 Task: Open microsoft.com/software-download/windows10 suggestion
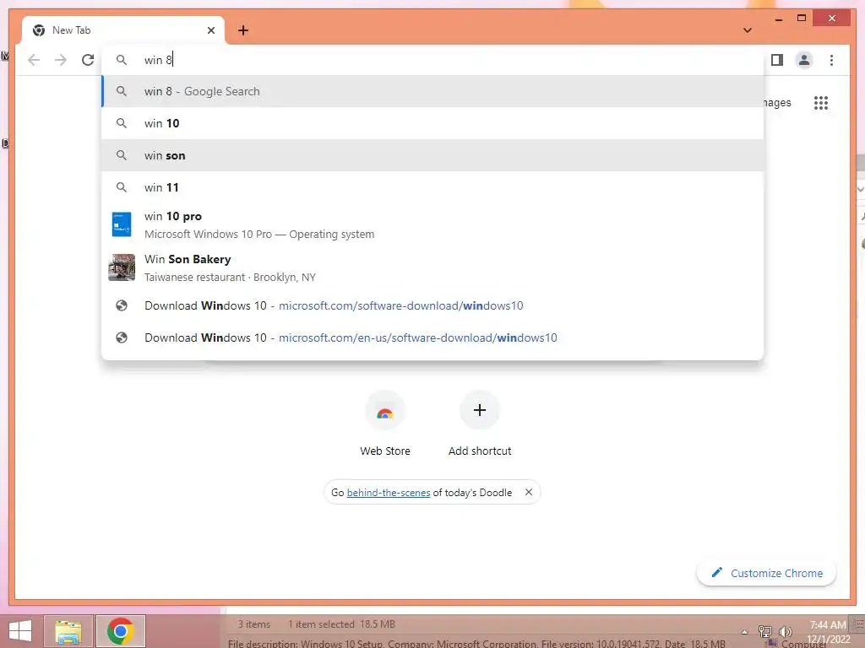click(x=433, y=305)
